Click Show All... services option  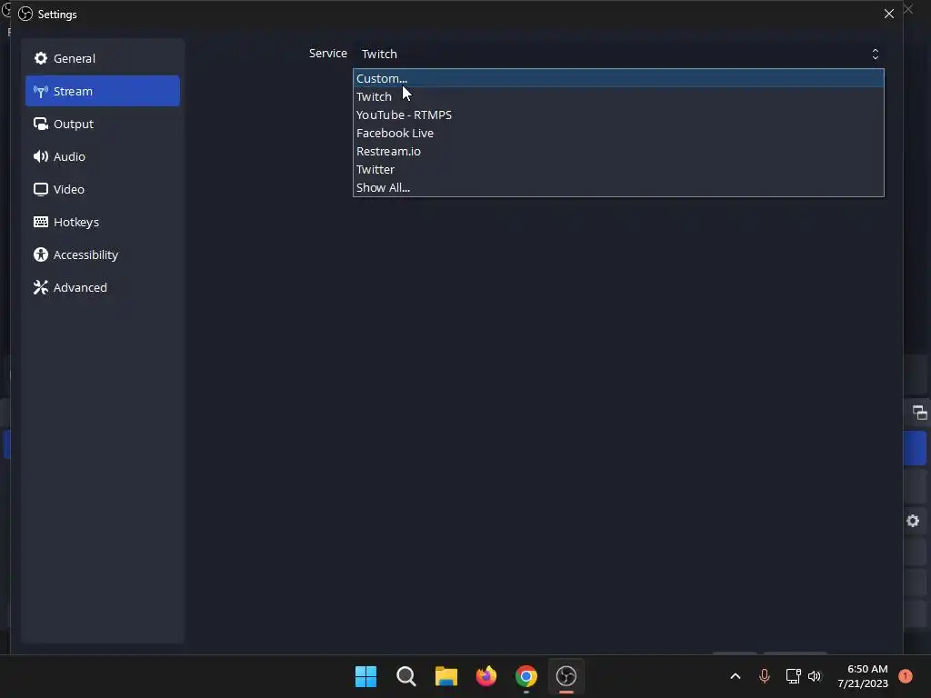coord(618,187)
